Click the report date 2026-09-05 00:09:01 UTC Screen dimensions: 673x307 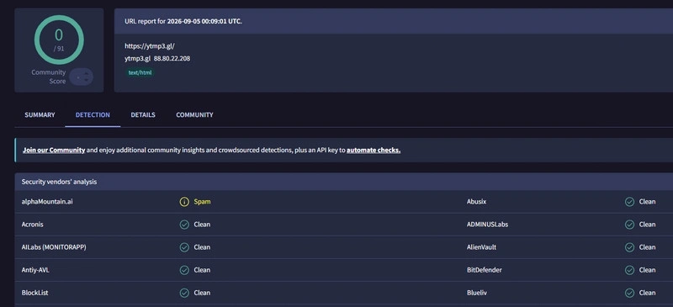[x=204, y=21]
